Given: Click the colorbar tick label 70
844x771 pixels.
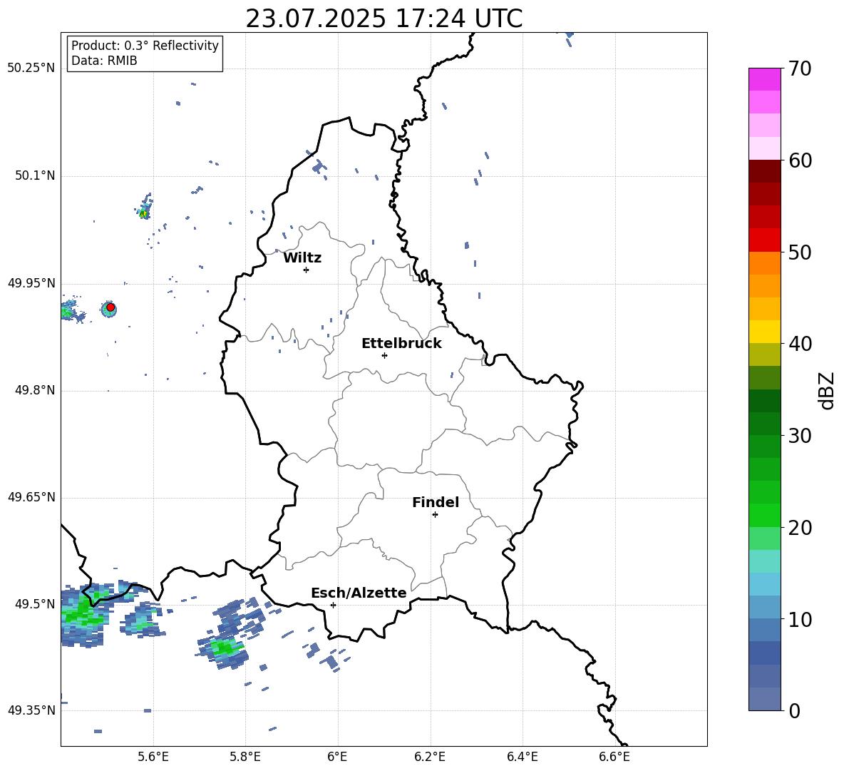Looking at the screenshot, I should [x=800, y=69].
